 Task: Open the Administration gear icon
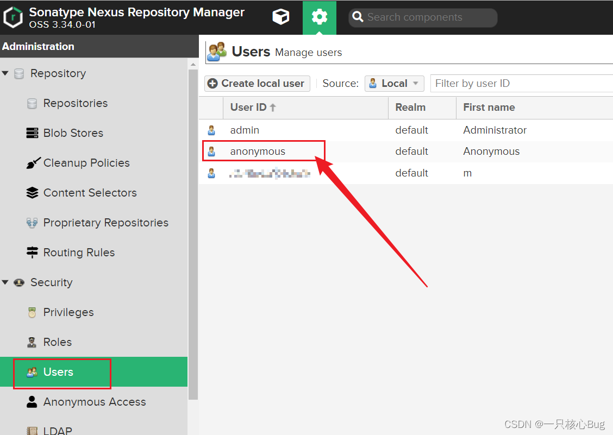click(x=320, y=17)
